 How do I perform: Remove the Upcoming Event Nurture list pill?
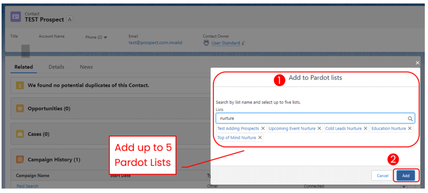pos(319,128)
